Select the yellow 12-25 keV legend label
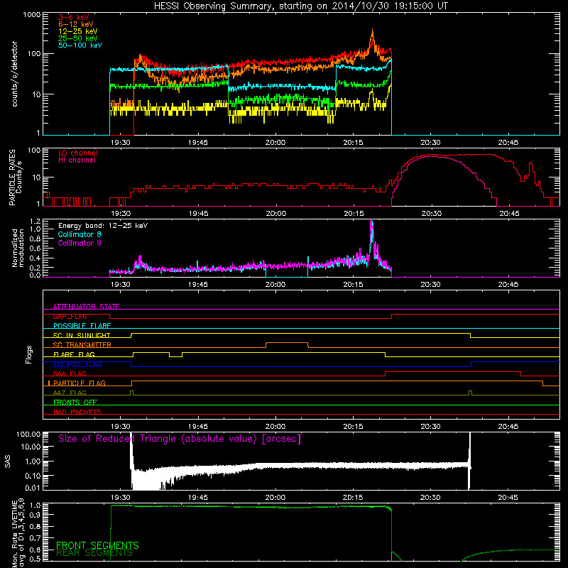 [x=78, y=31]
